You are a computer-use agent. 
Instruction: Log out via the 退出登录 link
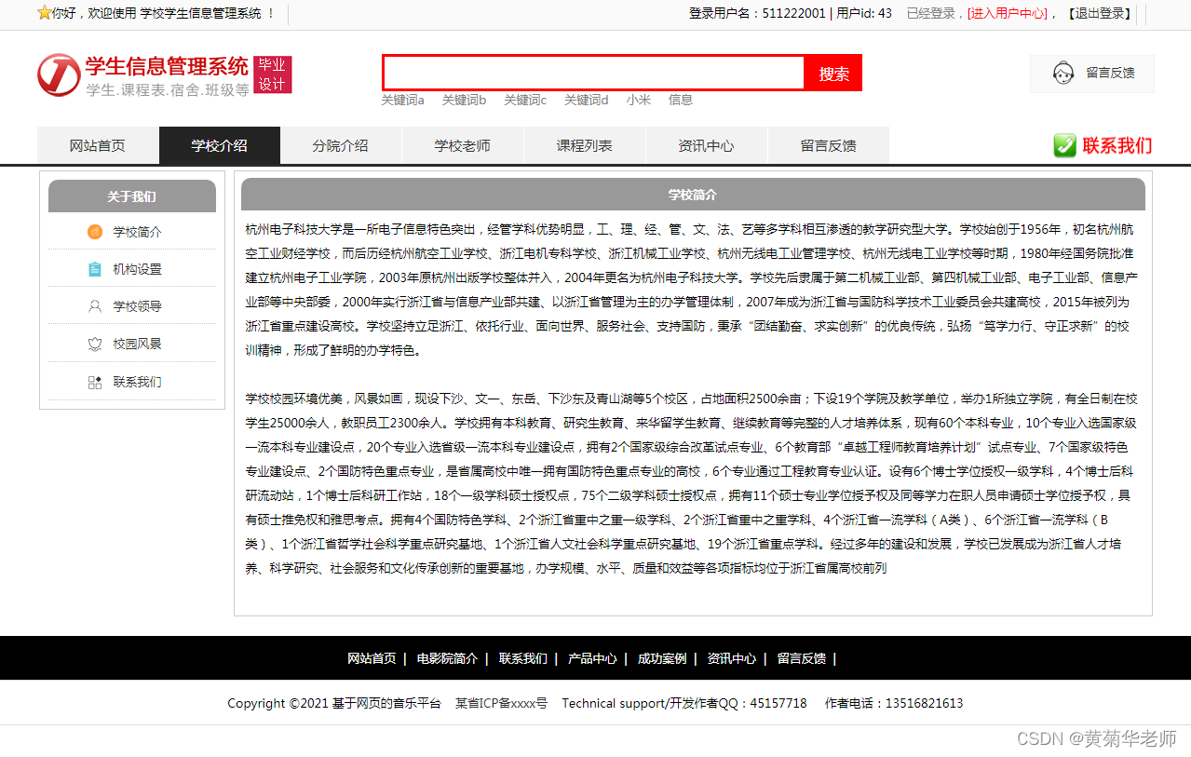(1100, 13)
